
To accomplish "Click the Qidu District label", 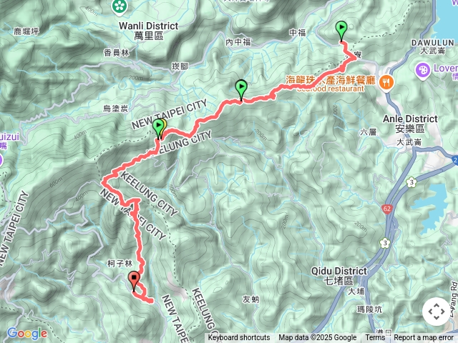I will (x=338, y=276).
